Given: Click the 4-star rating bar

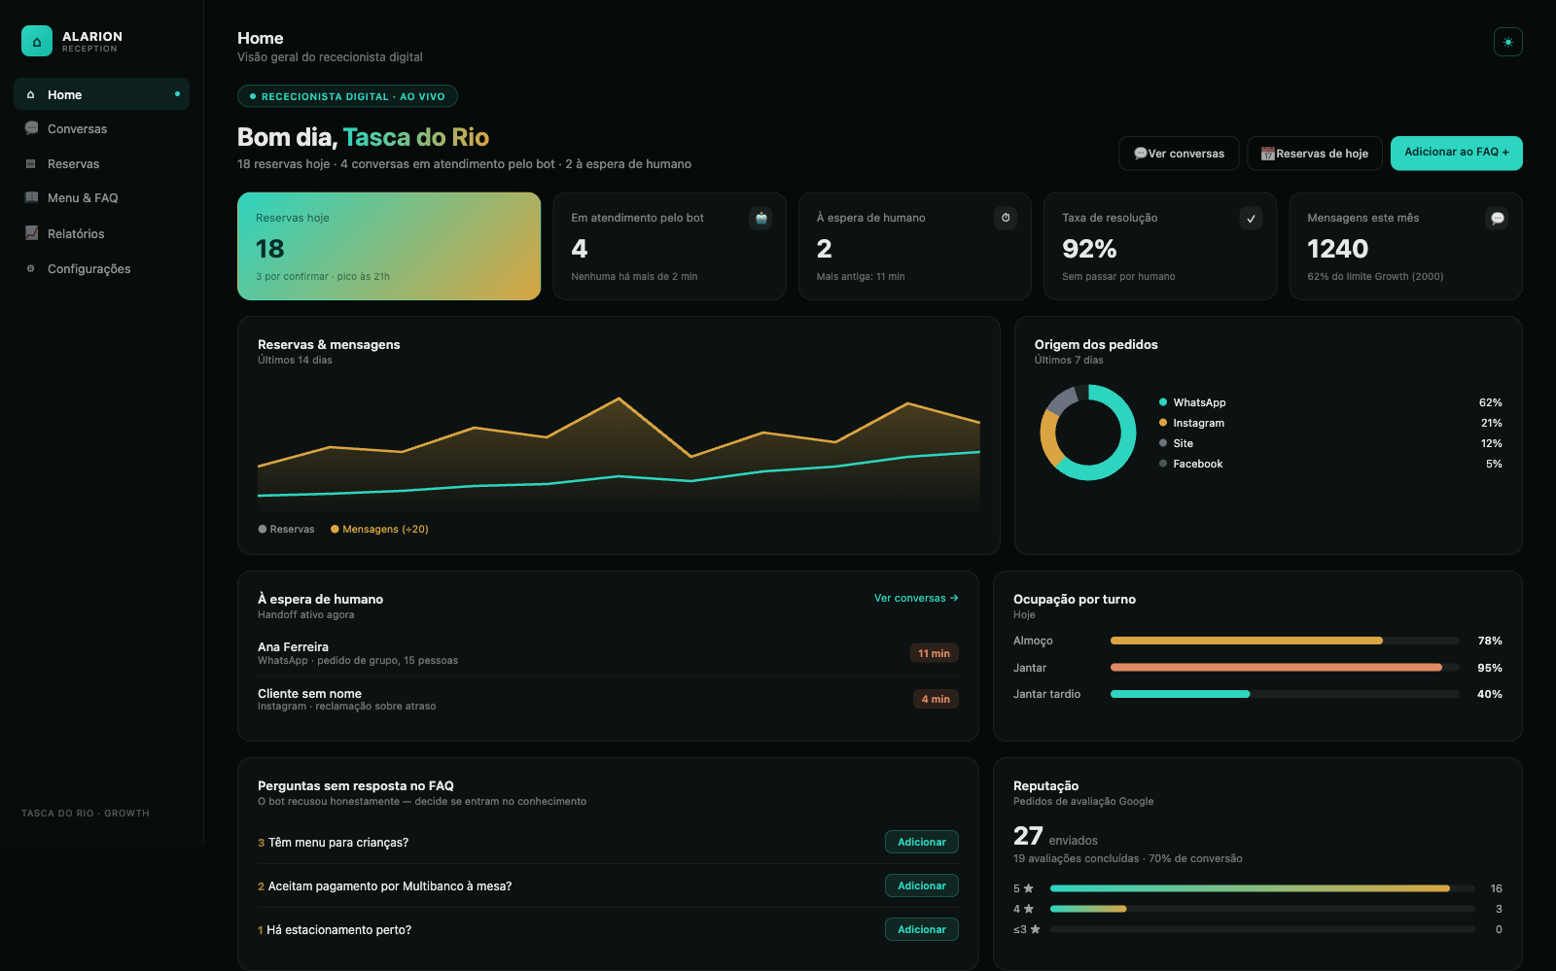Looking at the screenshot, I should [x=1262, y=909].
